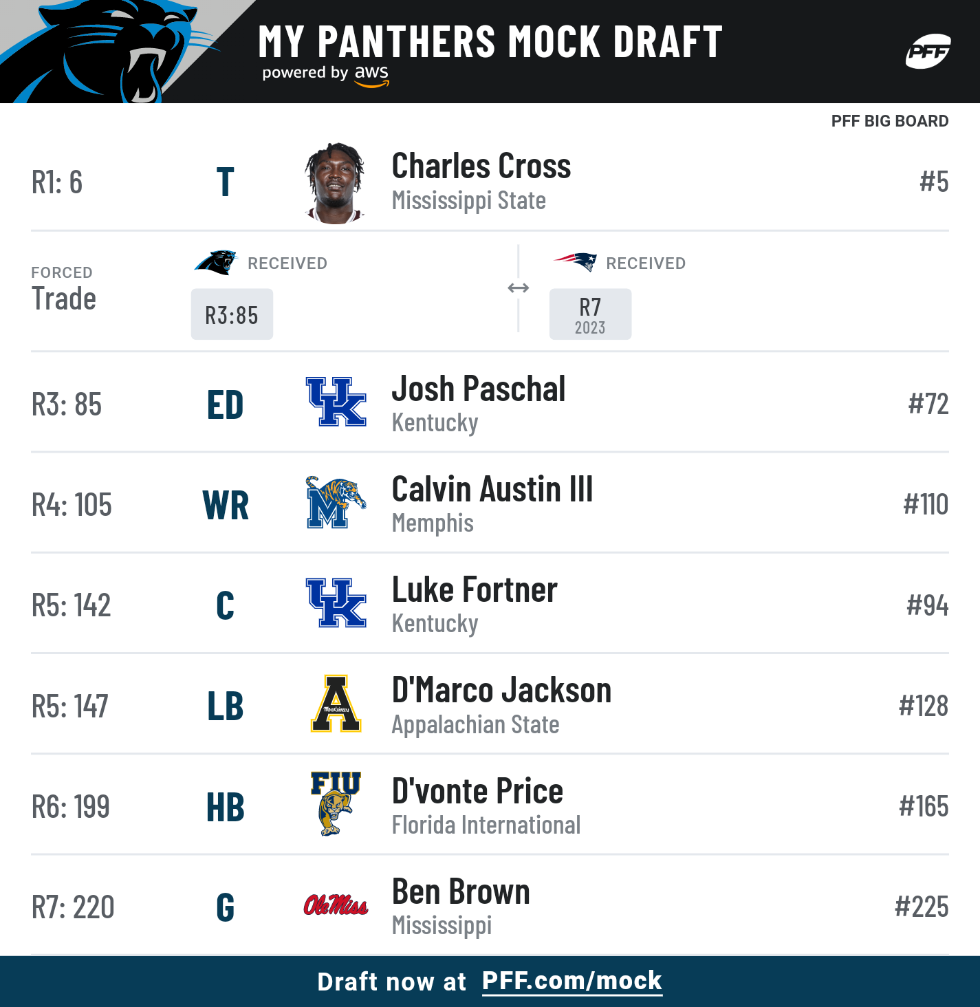The width and height of the screenshot is (980, 1007).
Task: Click the FIU Panthers logo
Action: coord(336,803)
